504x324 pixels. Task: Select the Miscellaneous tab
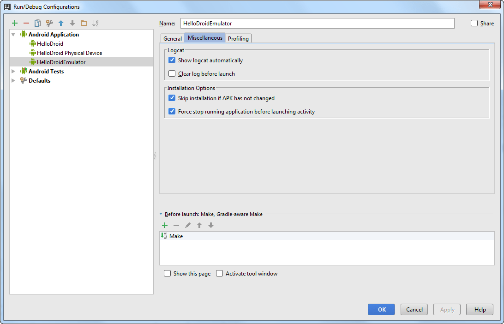tap(205, 37)
